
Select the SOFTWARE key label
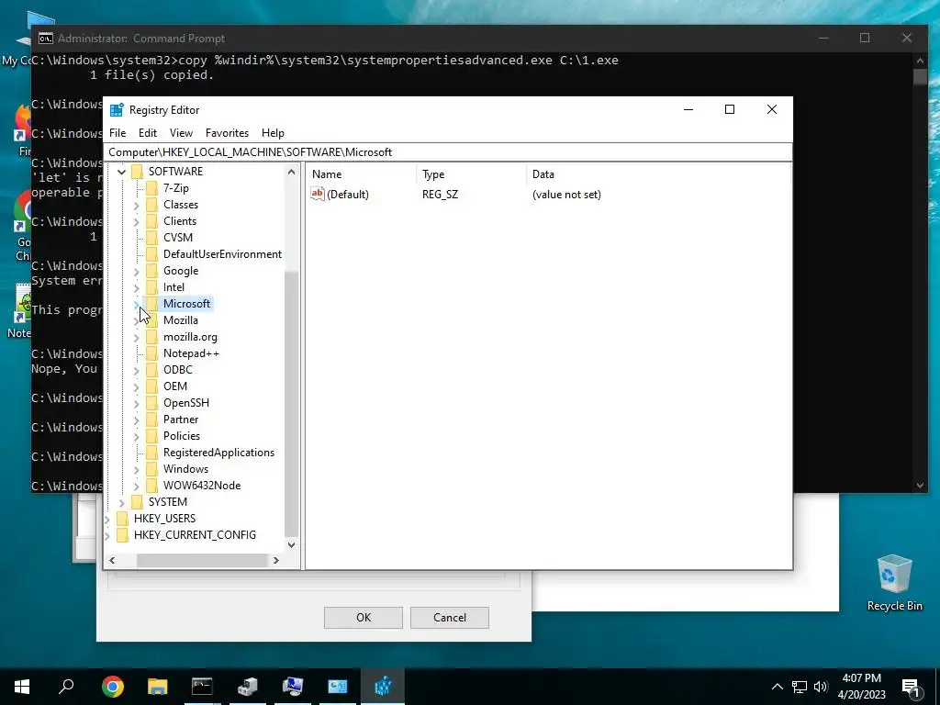[x=175, y=172]
